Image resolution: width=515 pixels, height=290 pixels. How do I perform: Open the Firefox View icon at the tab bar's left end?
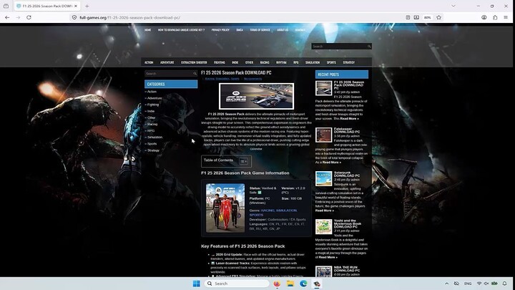6,6
